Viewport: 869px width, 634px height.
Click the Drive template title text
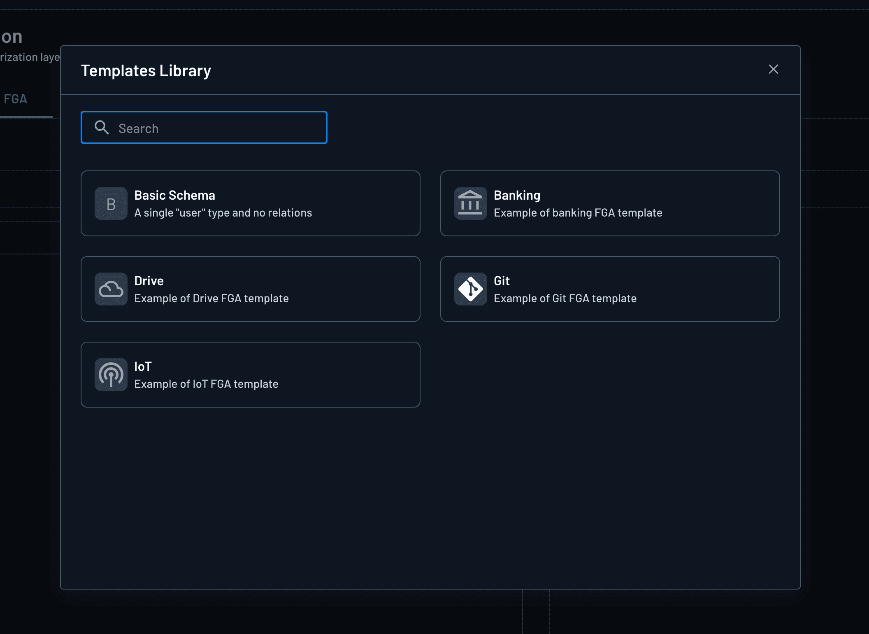pos(149,280)
